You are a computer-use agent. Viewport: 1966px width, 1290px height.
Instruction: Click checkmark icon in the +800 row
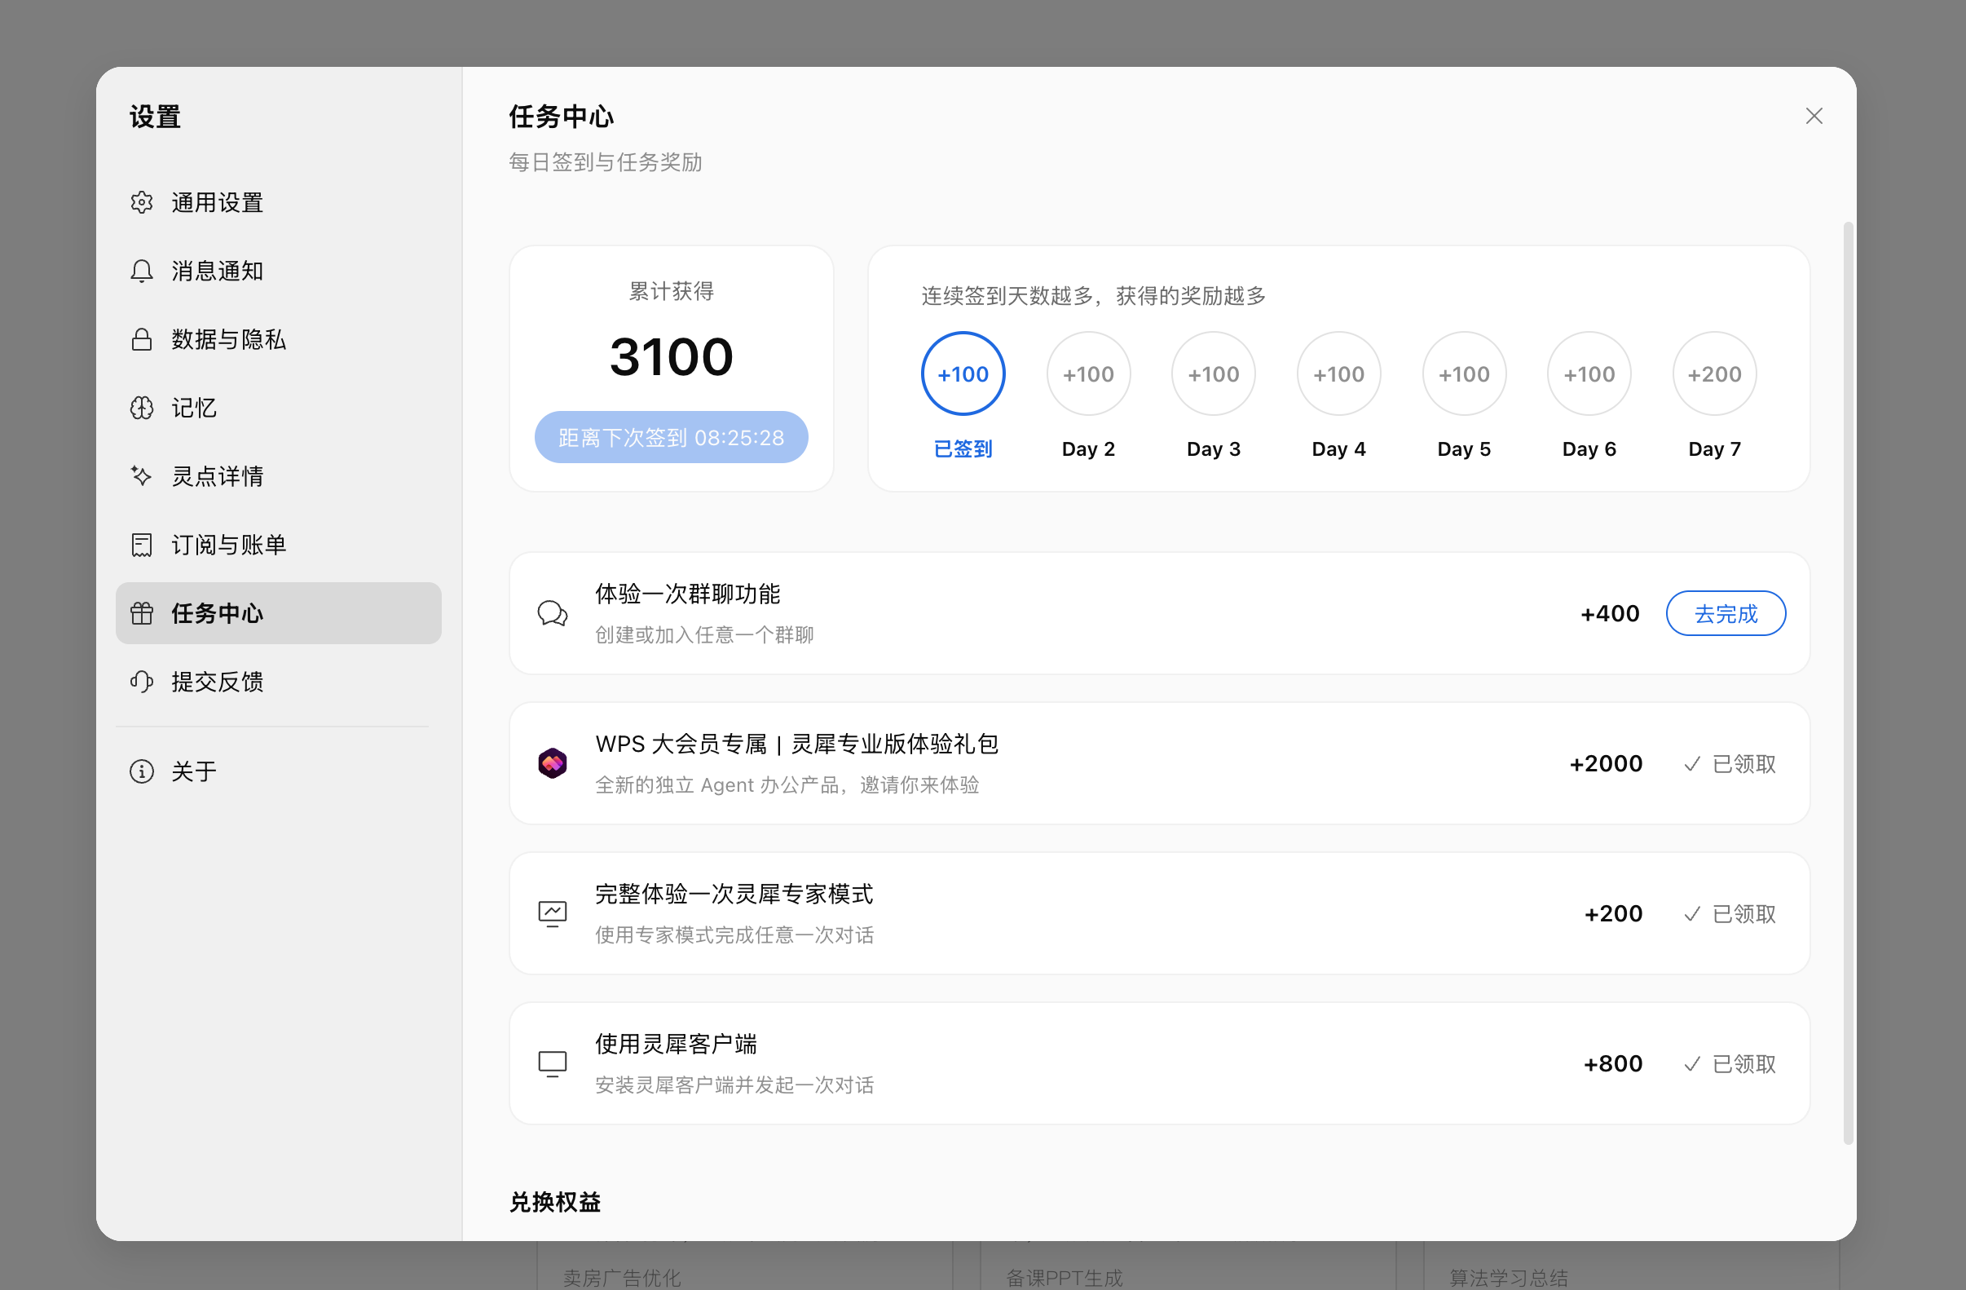coord(1692,1064)
